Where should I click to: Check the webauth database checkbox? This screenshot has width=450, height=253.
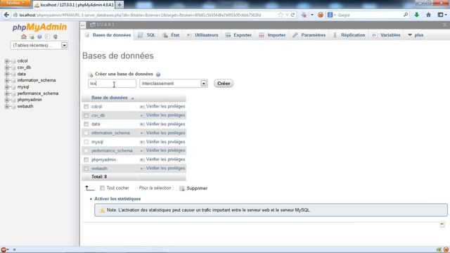pos(86,169)
